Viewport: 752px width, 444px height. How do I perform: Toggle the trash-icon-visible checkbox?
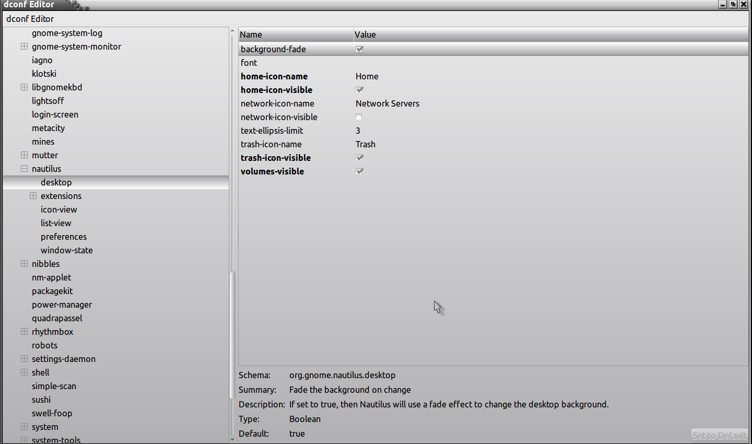coord(359,158)
